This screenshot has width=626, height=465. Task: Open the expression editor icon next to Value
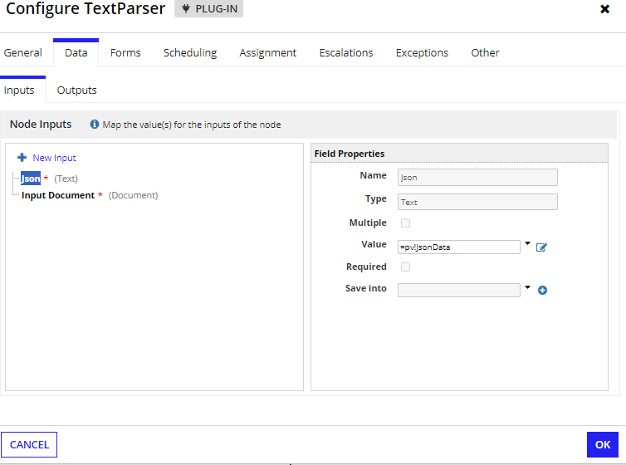coord(541,247)
